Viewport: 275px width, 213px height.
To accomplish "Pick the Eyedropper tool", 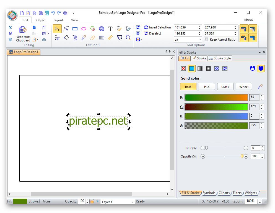I will click(x=84, y=38).
